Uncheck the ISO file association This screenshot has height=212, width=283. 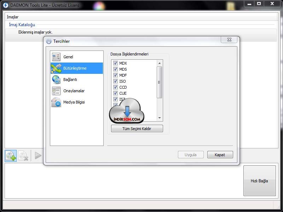[x=116, y=81]
